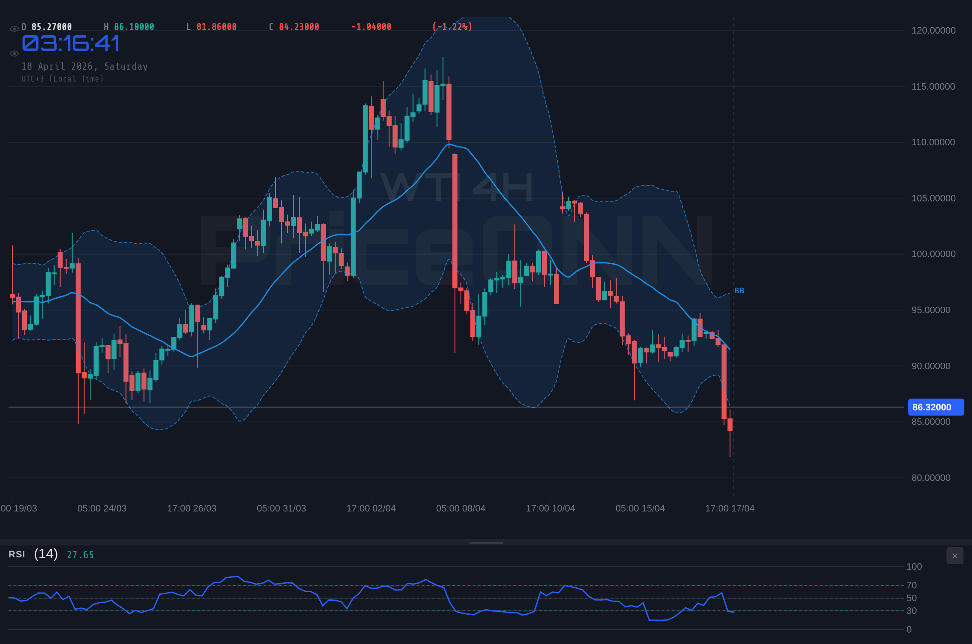This screenshot has height=644, width=972.
Task: Click the 05:00 31/03 time axis label
Action: click(x=281, y=508)
